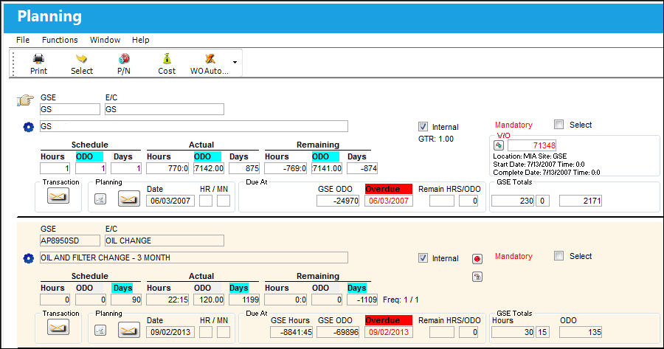Click the E/C field containing GS

pyautogui.click(x=165, y=109)
